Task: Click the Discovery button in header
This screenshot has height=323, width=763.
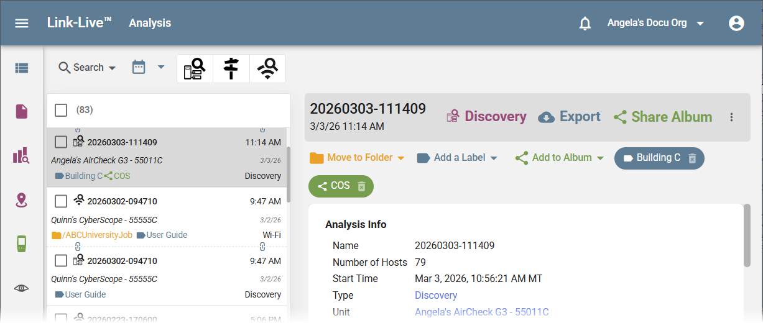Action: 486,117
